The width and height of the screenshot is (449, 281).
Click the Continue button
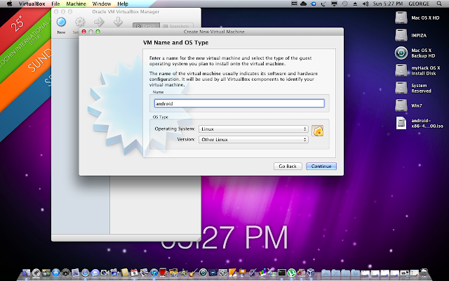[x=321, y=166]
